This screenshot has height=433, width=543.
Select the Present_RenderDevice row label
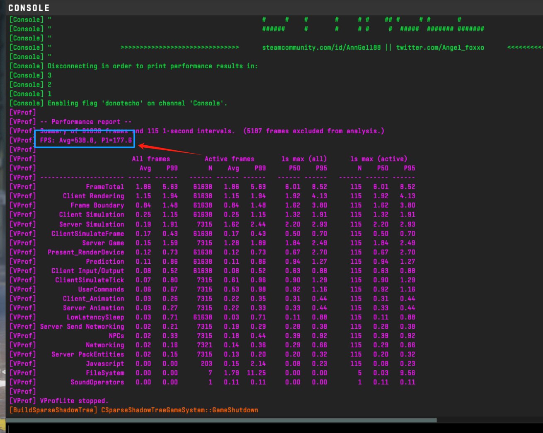86,252
